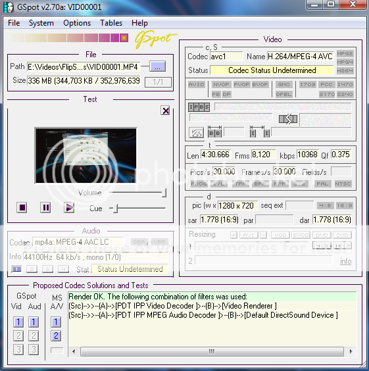Select audio stream 1 button

[16, 269]
